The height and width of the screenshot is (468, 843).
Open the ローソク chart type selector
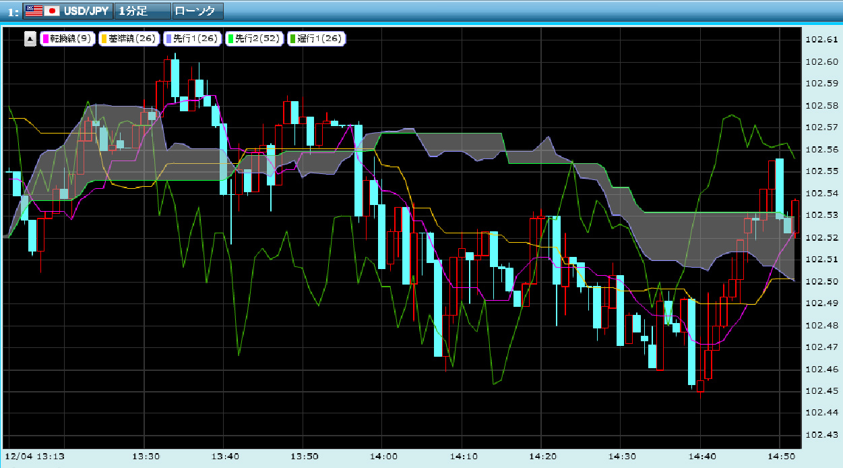[197, 11]
